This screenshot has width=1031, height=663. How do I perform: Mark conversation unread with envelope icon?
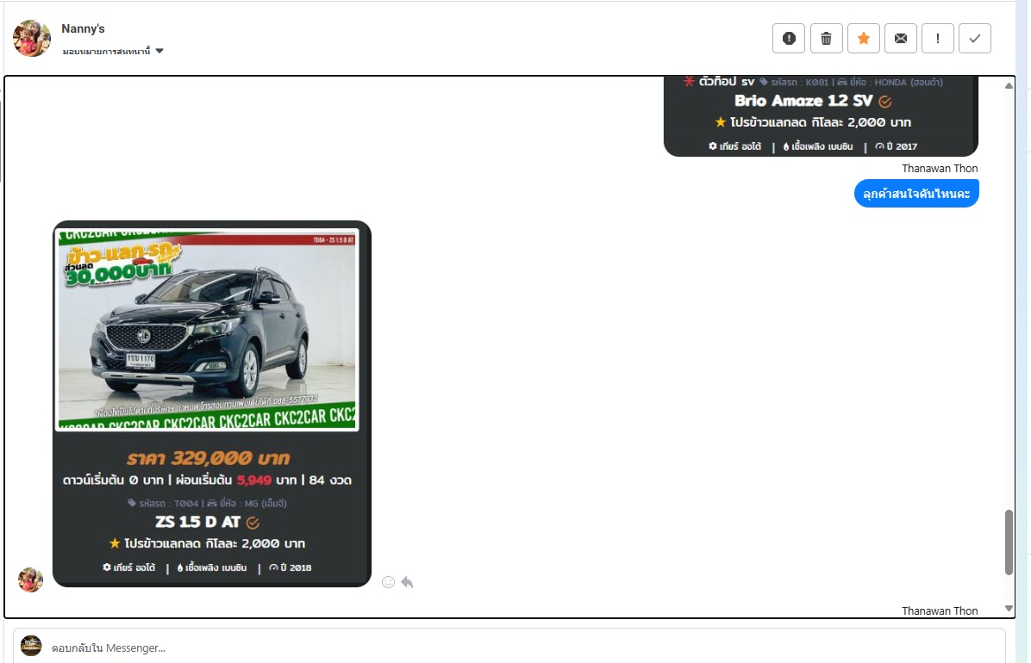point(900,38)
